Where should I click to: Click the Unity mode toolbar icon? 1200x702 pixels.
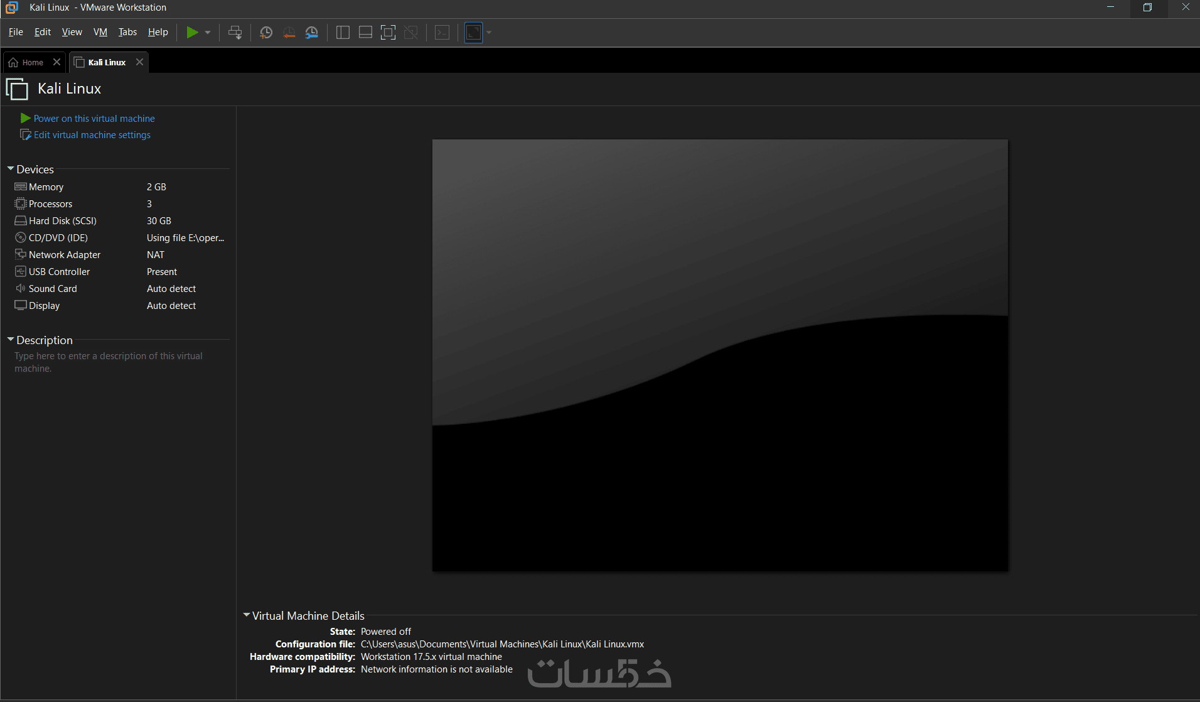411,33
